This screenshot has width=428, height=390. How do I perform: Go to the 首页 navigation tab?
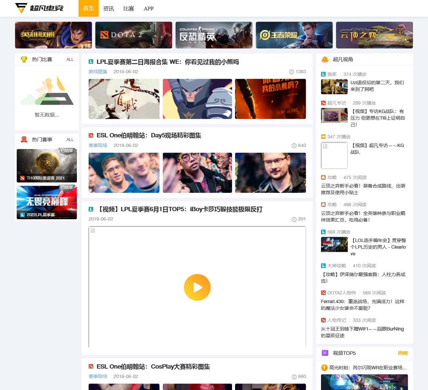point(89,8)
